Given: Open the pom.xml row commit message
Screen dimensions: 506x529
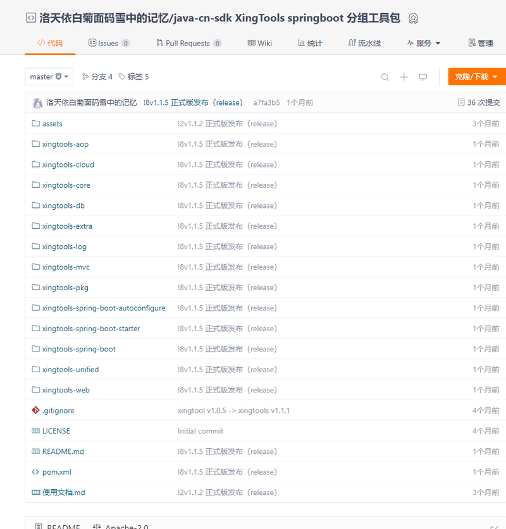Looking at the screenshot, I should pos(227,472).
